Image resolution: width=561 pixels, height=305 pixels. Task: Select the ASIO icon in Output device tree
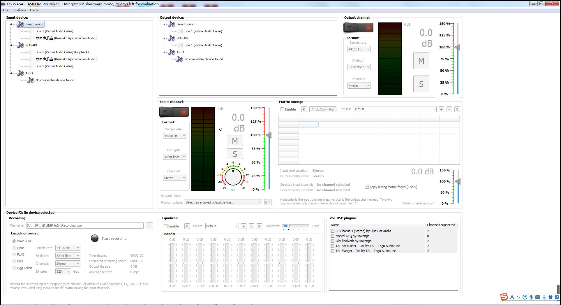pyautogui.click(x=172, y=52)
